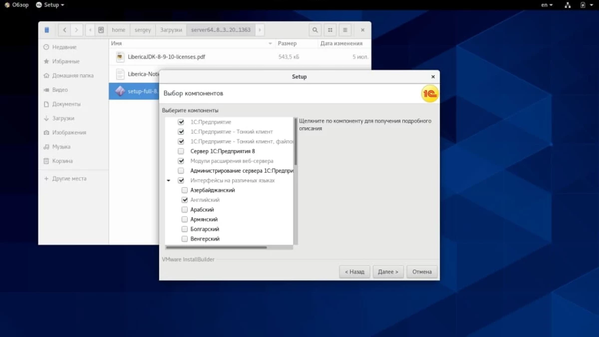Click the 543,5 кБ size cell
The height and width of the screenshot is (337, 599).
(x=289, y=57)
